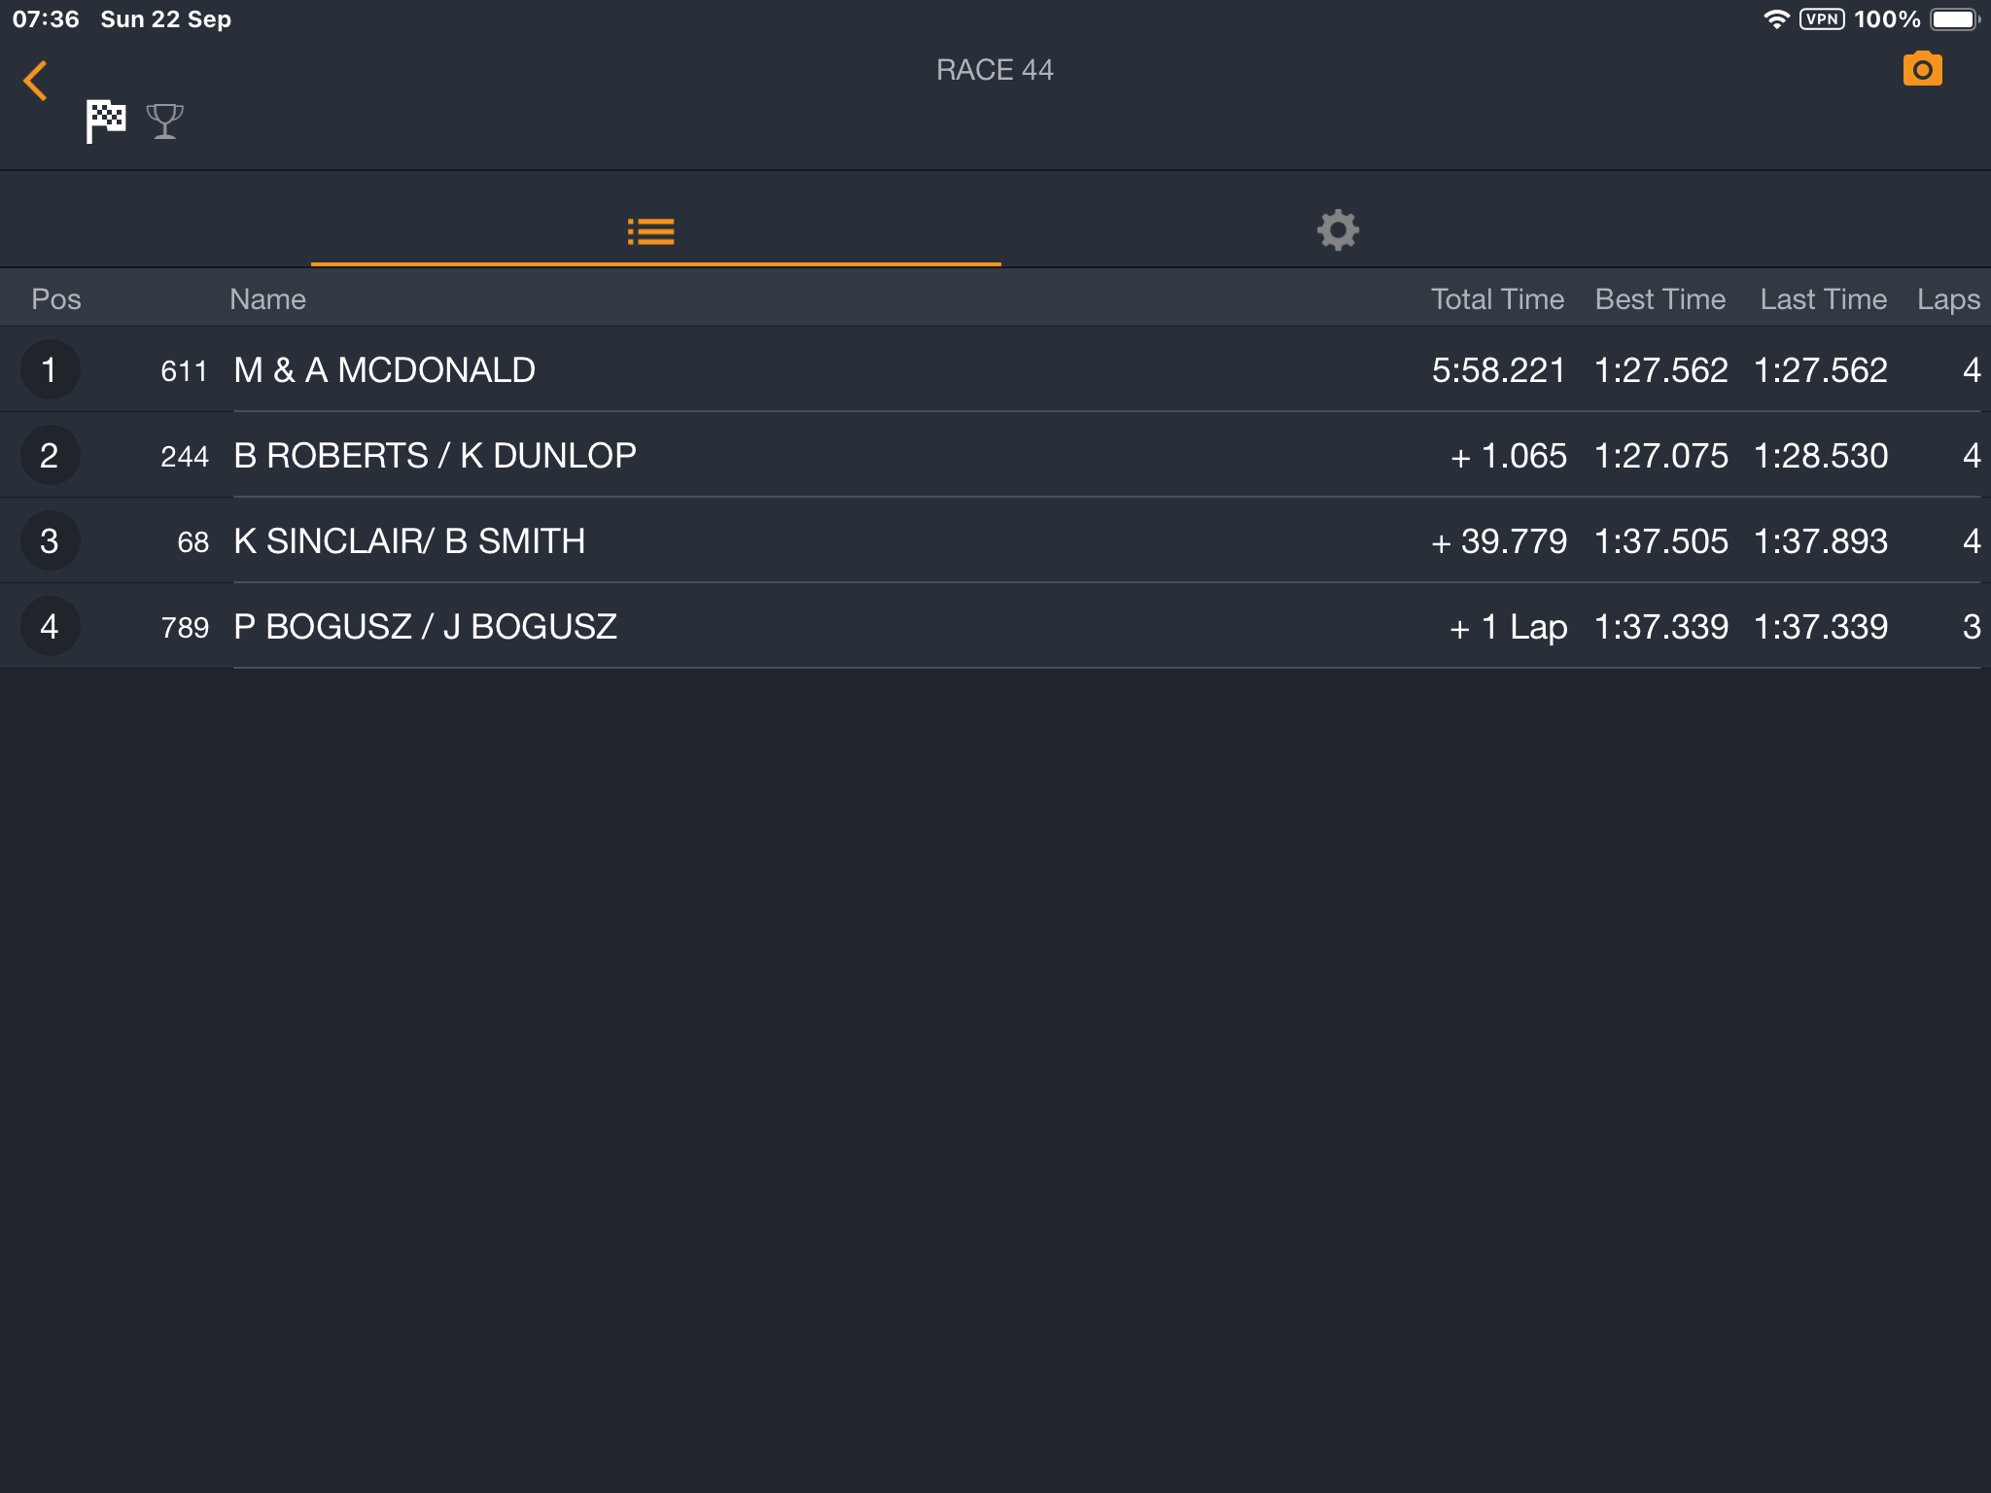1991x1493 pixels.
Task: Open K SINCLAIR/ B SMITH entry
Action: [x=995, y=541]
